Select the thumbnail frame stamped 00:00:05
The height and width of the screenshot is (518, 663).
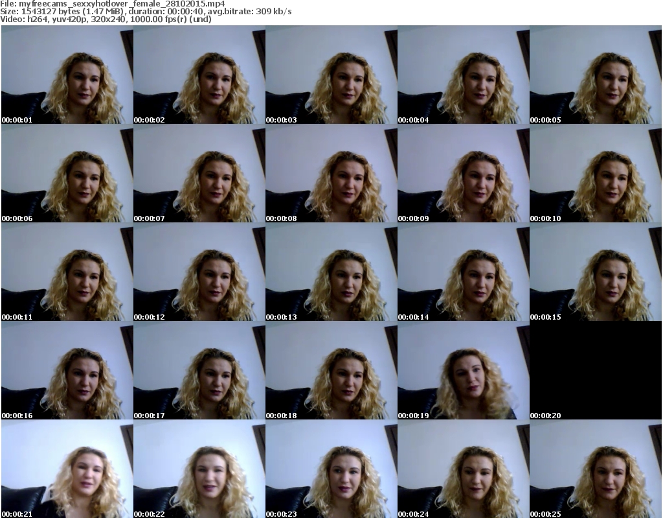[x=596, y=75]
